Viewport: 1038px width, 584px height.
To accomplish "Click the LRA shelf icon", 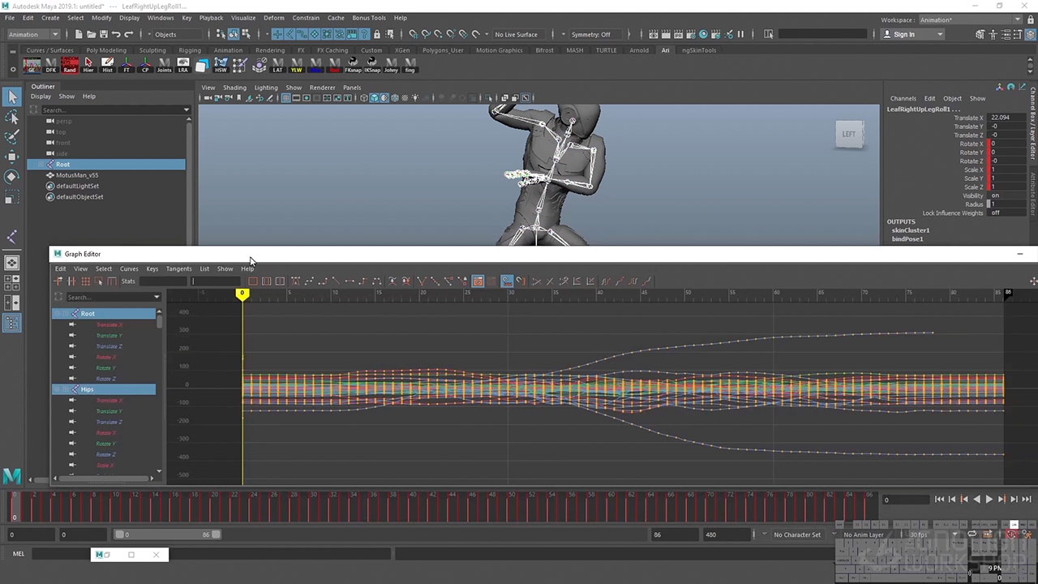I will coord(183,65).
